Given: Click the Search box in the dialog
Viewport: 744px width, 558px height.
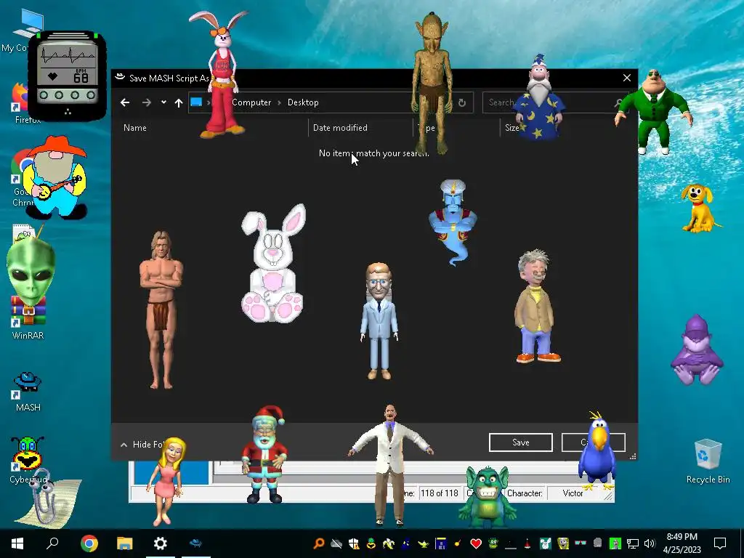Looking at the screenshot, I should [x=555, y=102].
